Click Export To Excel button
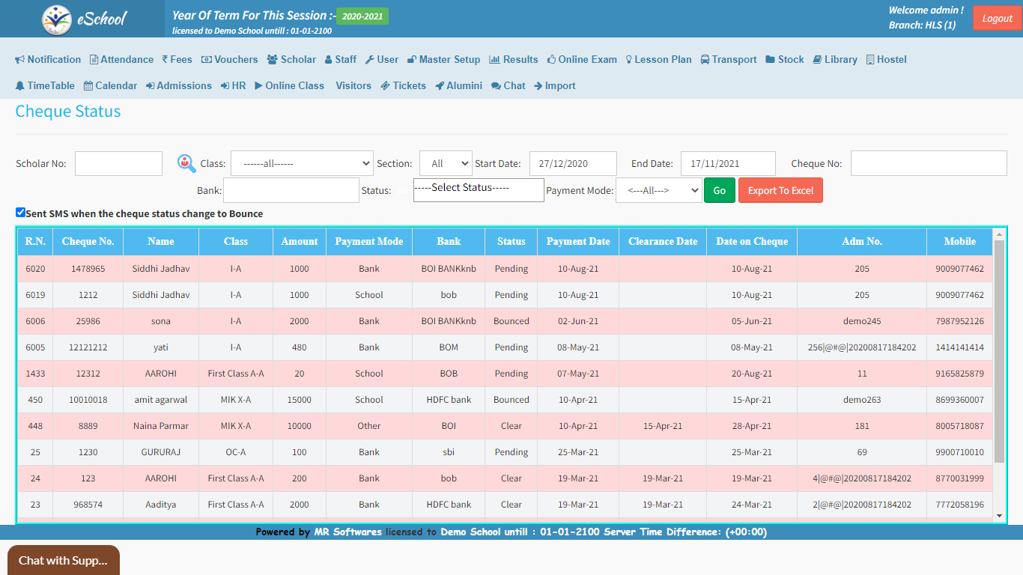 pos(780,190)
